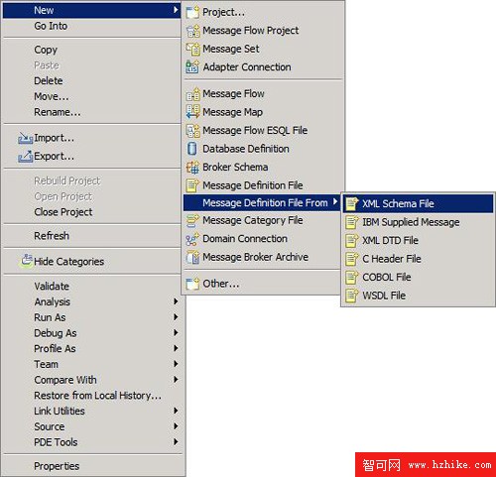Click the Message Map icon
This screenshot has height=477, width=496.
coord(192,112)
